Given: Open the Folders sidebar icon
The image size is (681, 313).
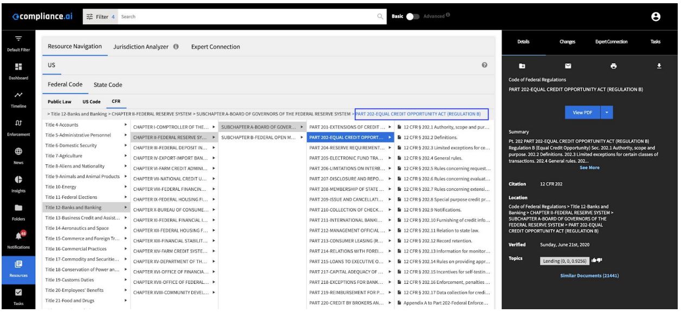Looking at the screenshot, I should click(18, 208).
